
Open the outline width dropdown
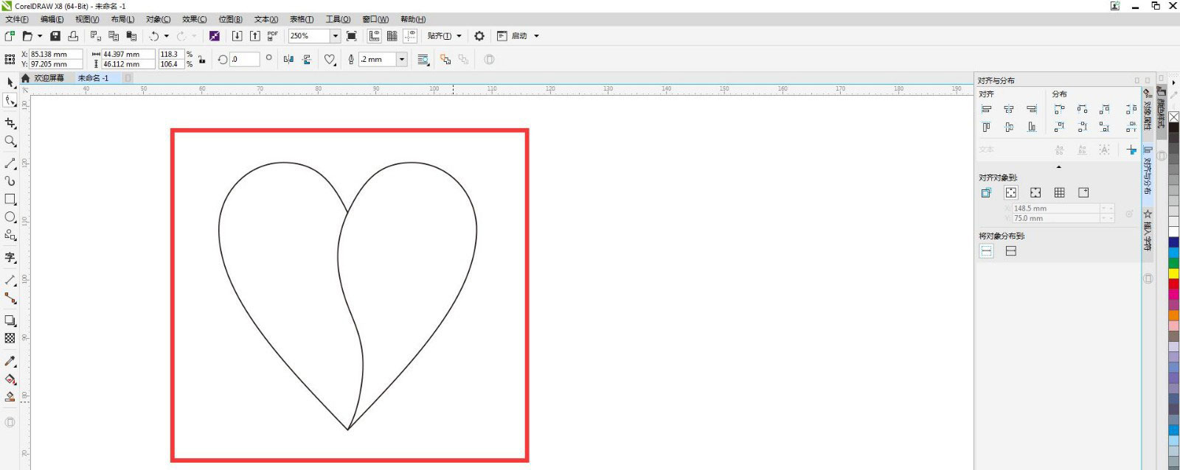point(402,60)
